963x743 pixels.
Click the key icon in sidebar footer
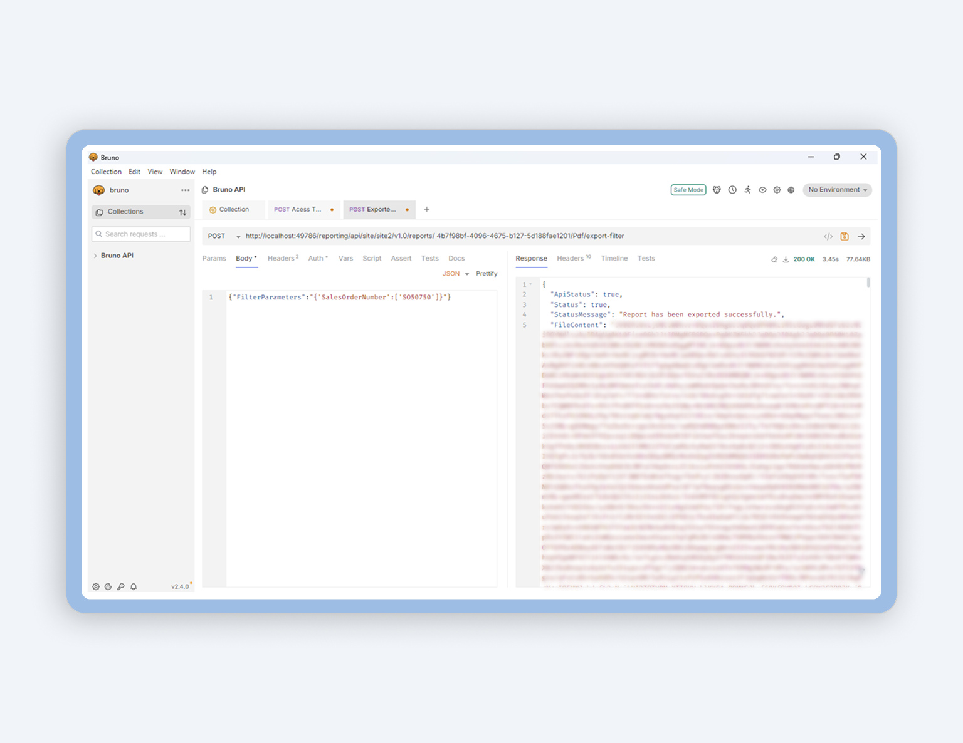pyautogui.click(x=121, y=586)
